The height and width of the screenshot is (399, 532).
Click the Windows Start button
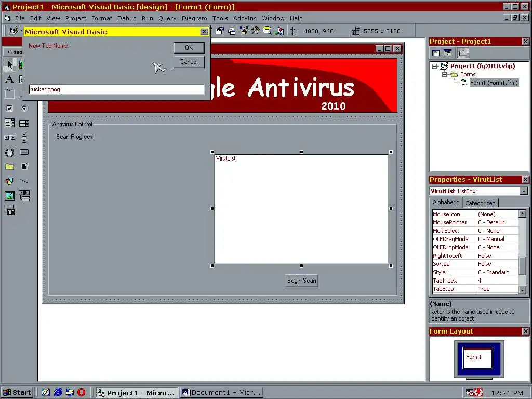(17, 393)
